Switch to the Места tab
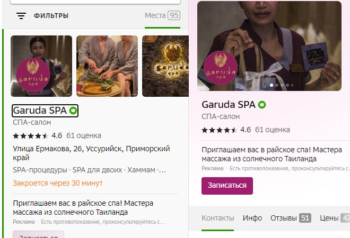 (x=162, y=15)
